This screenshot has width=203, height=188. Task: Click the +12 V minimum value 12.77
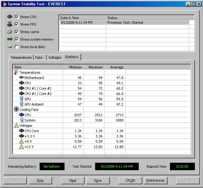(77, 147)
